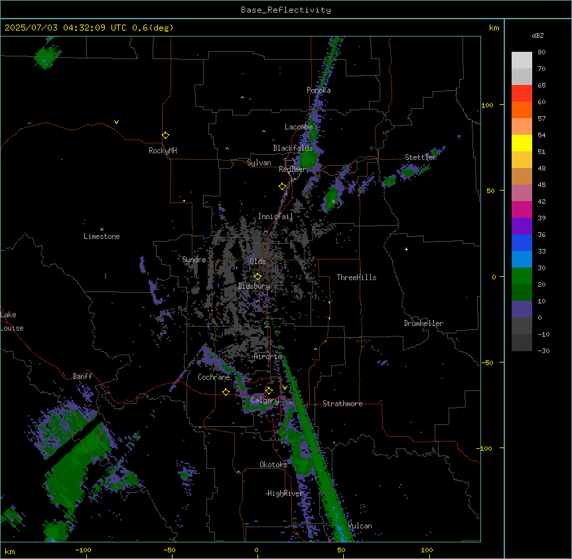Click the km label at bottom left

(10, 551)
